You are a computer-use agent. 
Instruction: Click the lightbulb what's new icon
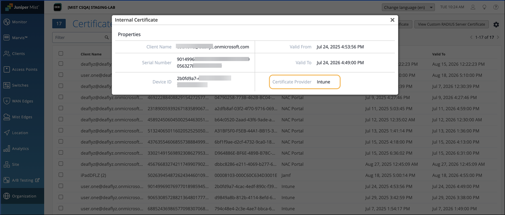click(484, 7)
